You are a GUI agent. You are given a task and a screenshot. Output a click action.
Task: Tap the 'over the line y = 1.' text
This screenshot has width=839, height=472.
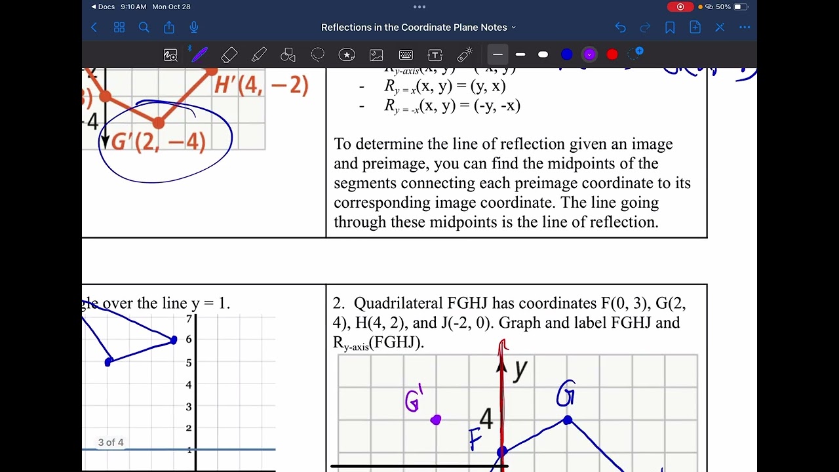166,304
